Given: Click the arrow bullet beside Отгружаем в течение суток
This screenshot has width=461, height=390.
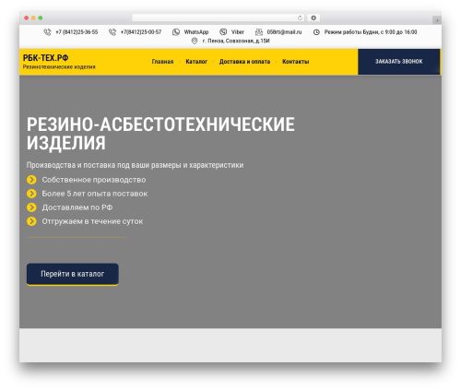Looking at the screenshot, I should click(x=31, y=221).
